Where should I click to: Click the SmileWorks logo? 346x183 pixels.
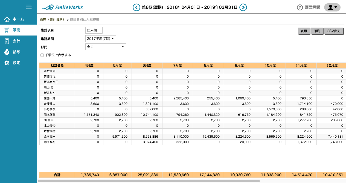pos(63,7)
